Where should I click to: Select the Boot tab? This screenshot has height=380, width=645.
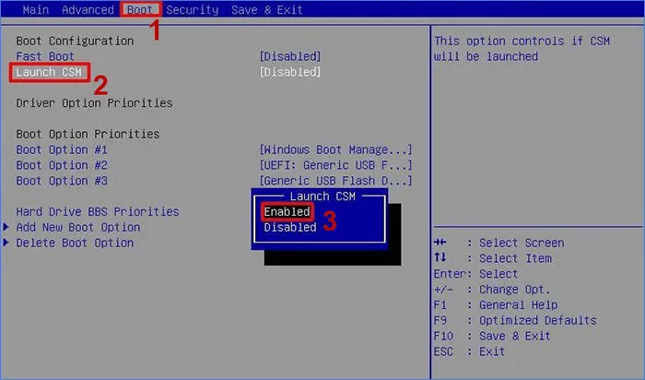[x=139, y=10]
